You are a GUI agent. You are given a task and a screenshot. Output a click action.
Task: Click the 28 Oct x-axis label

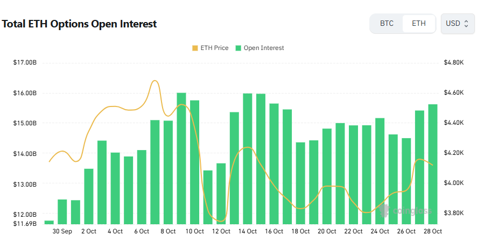click(433, 231)
